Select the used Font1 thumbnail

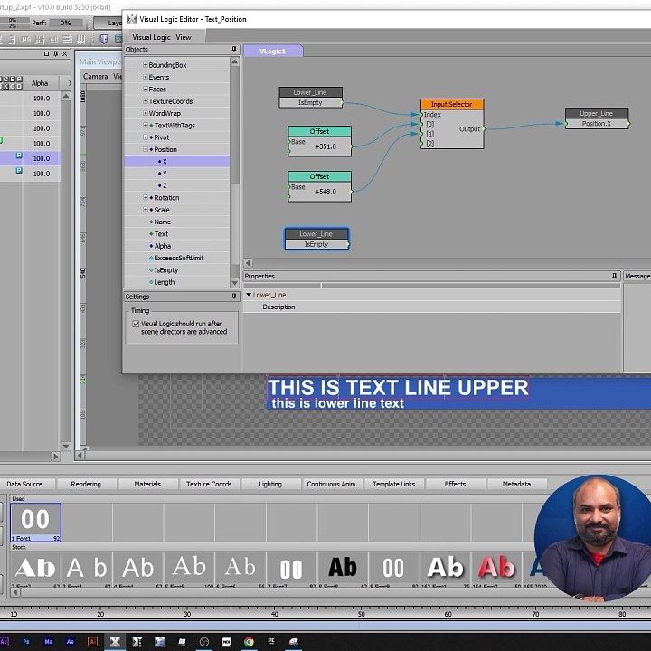point(35,522)
